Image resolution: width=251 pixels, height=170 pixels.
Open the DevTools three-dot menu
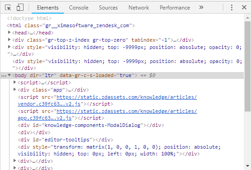(x=232, y=8)
